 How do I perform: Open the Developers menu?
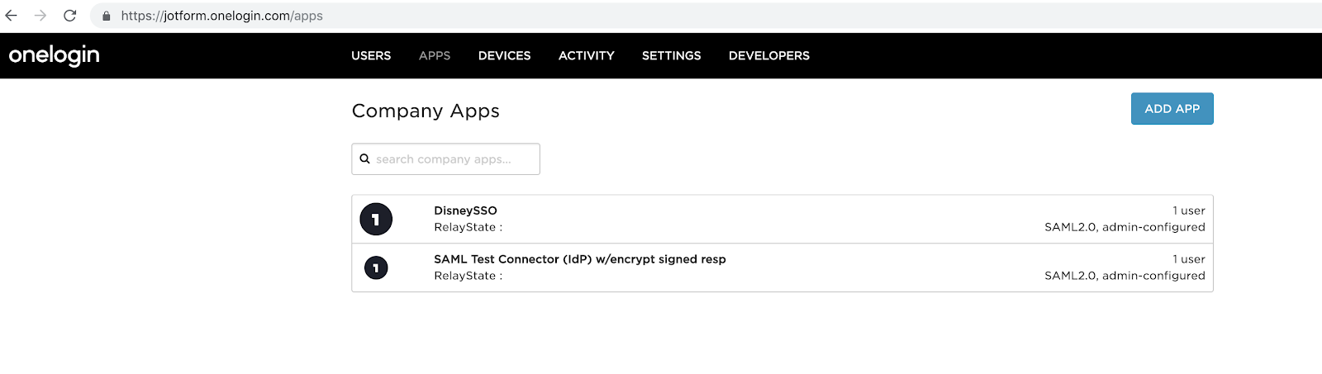click(x=768, y=56)
